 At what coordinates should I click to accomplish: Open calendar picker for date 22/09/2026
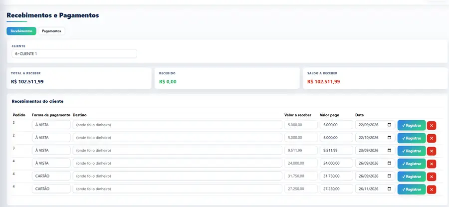click(x=389, y=125)
